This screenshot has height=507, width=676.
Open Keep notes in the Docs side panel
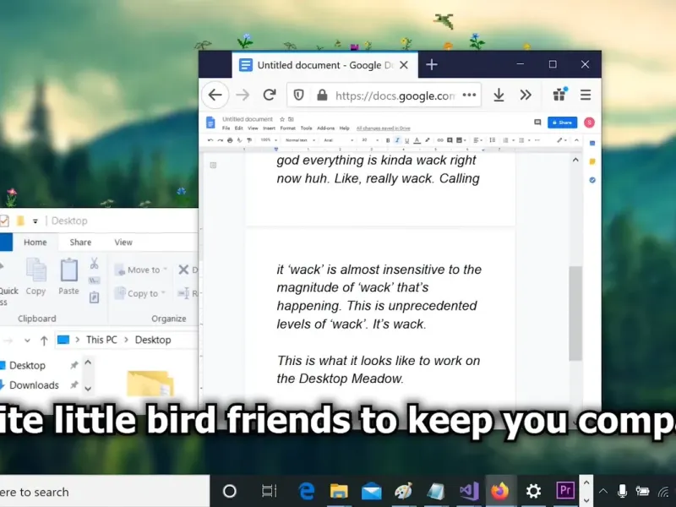point(592,161)
